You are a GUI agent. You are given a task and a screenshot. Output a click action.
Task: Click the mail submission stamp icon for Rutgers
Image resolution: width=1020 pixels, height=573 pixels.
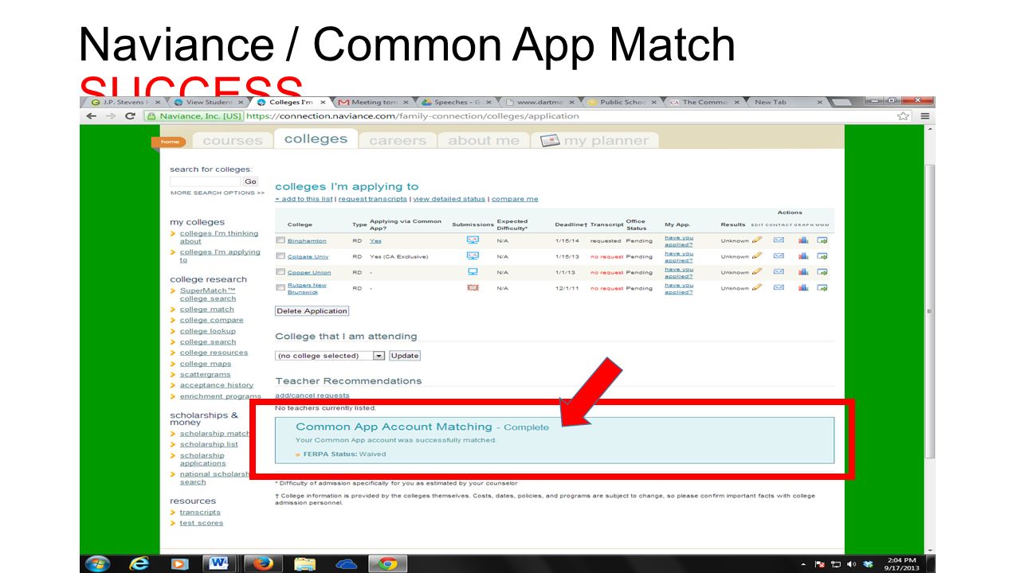coord(473,287)
